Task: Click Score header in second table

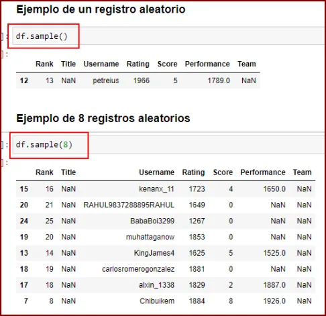Action: [x=223, y=172]
